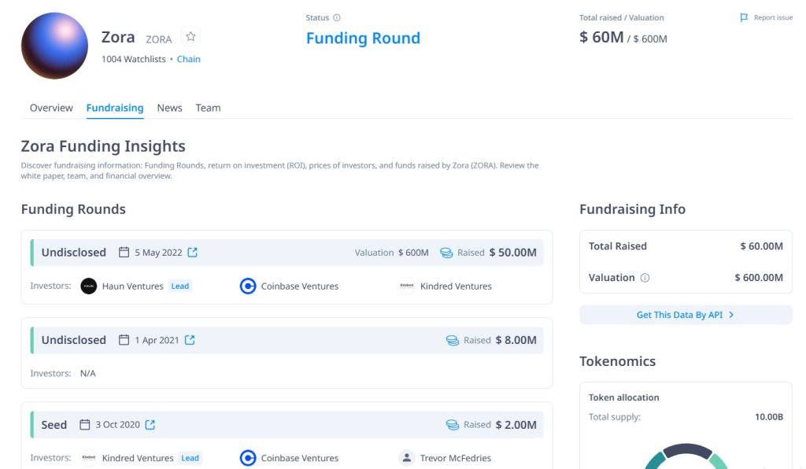The width and height of the screenshot is (806, 469).
Task: Click the calendar icon beside 1 Apr 2021
Action: [124, 340]
